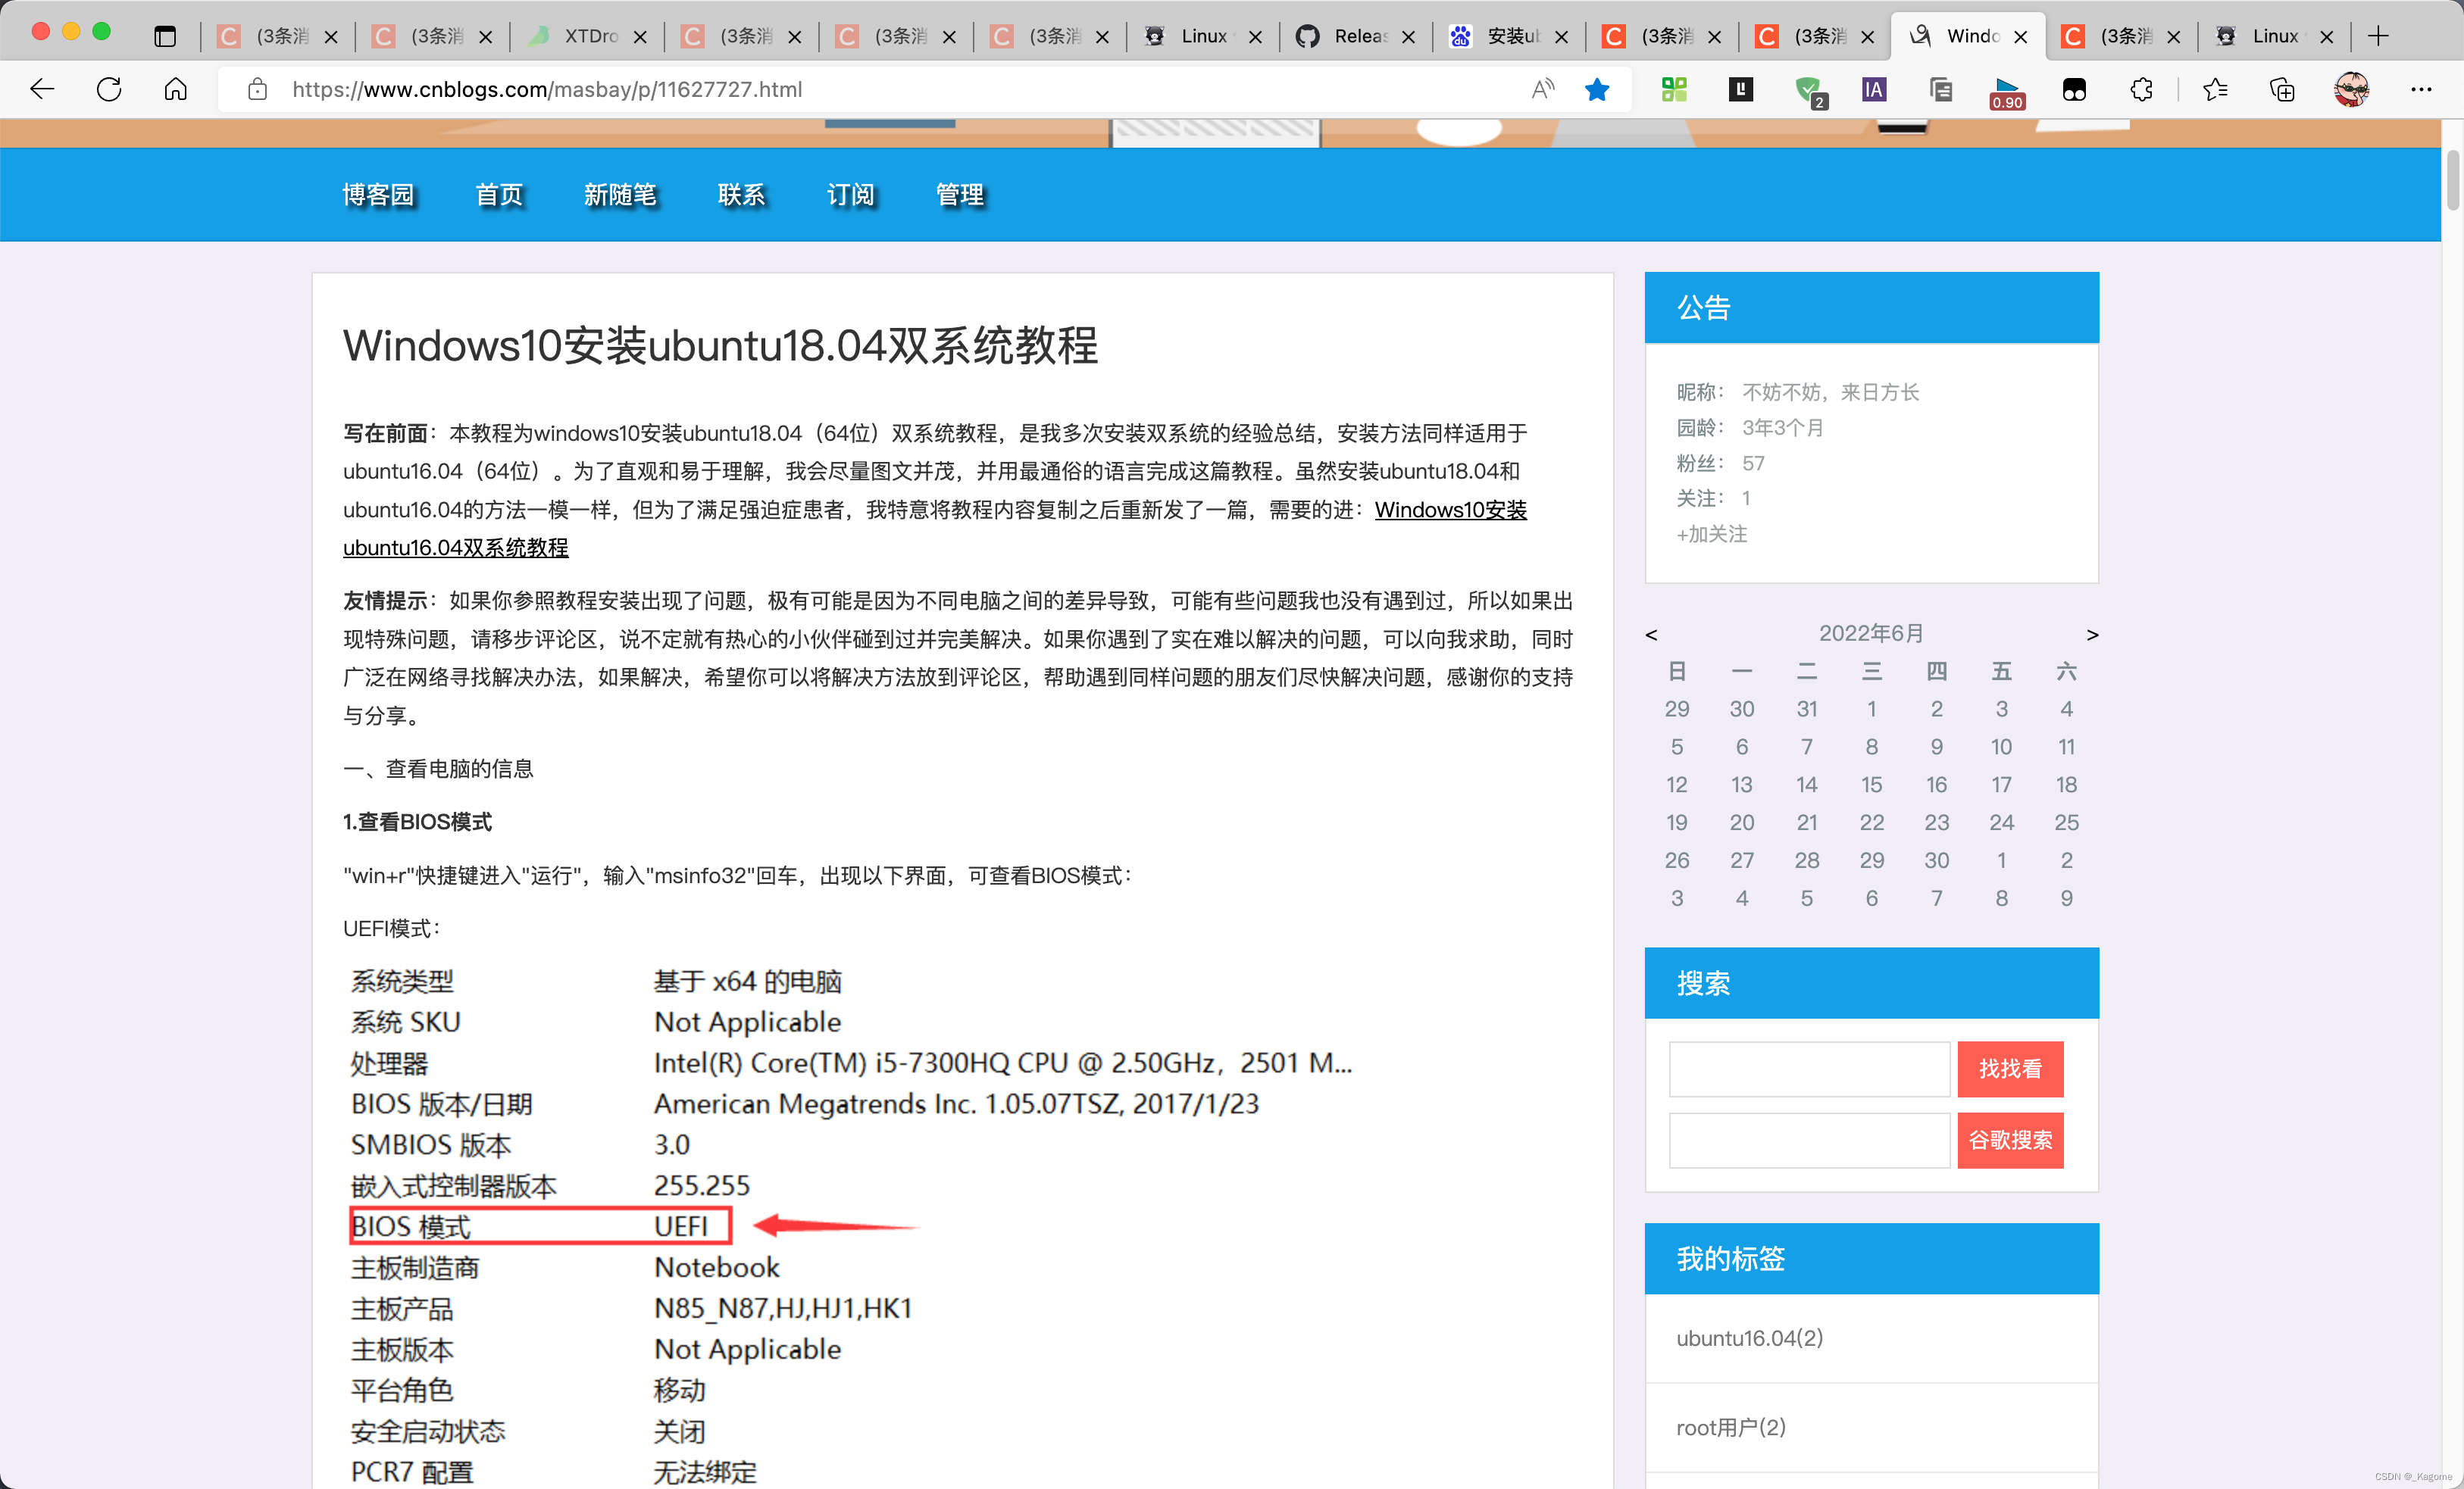The width and height of the screenshot is (2464, 1489).
Task: Focus the 找找看 search input field
Action: pyautogui.click(x=1809, y=1069)
